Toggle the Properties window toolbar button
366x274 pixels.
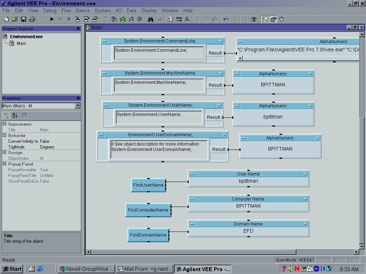tap(273, 19)
